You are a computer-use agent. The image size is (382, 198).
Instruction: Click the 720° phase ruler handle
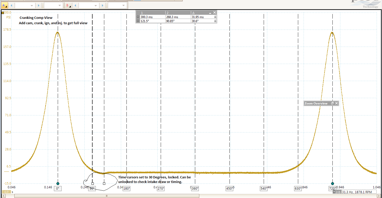[x=332, y=183]
